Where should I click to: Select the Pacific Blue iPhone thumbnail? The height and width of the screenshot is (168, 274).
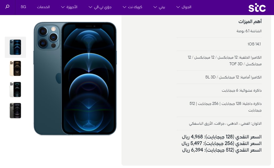tap(15, 47)
